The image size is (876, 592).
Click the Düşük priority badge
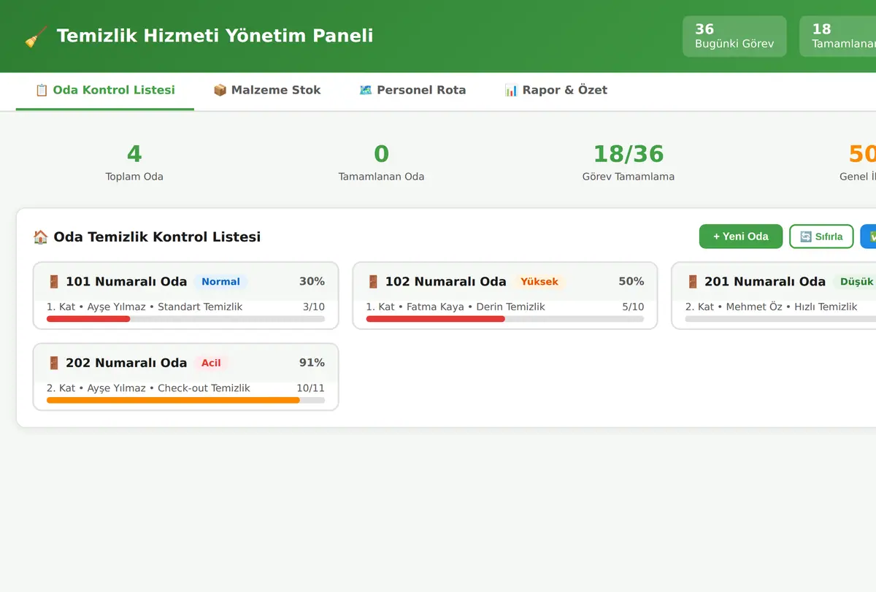856,282
